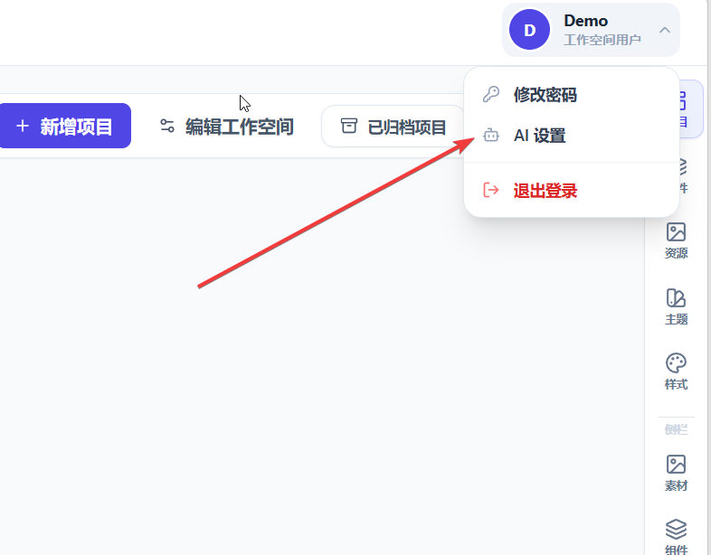
Task: Open 素材 in the right sidebar
Action: (x=676, y=474)
